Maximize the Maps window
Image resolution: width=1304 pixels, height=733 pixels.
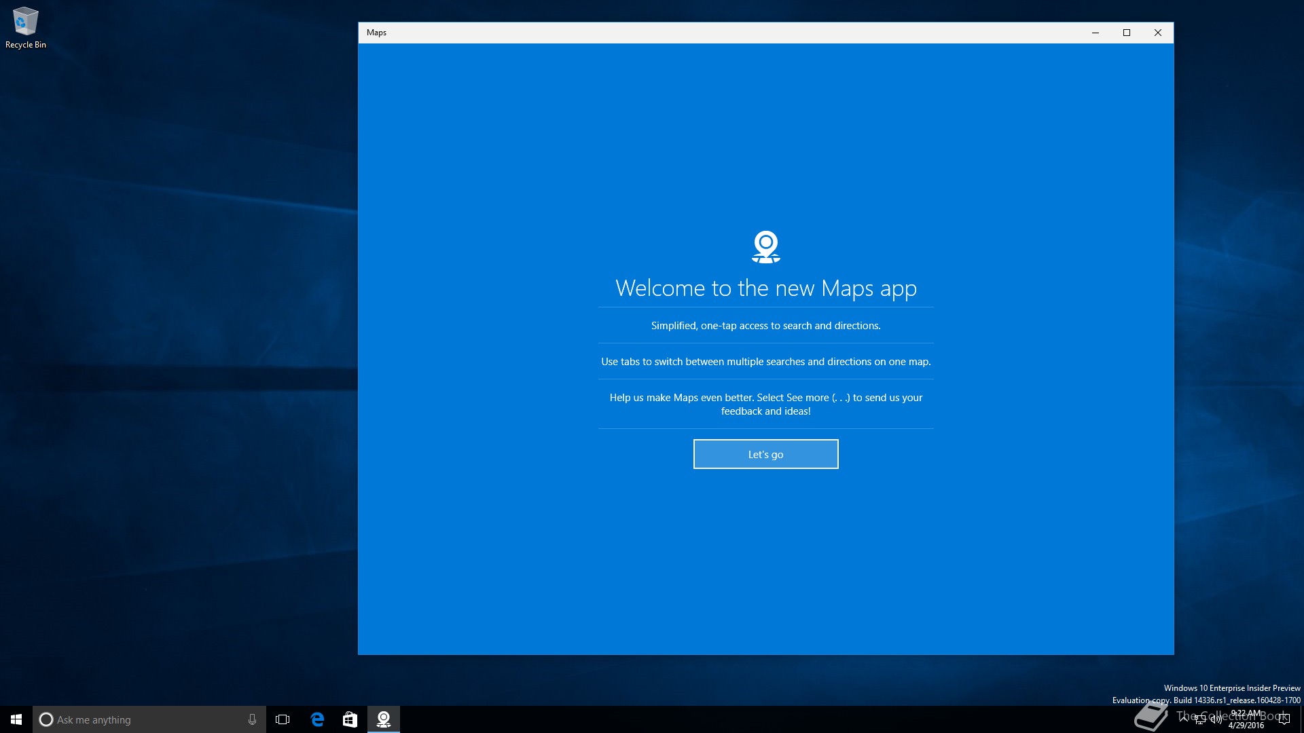coord(1127,33)
